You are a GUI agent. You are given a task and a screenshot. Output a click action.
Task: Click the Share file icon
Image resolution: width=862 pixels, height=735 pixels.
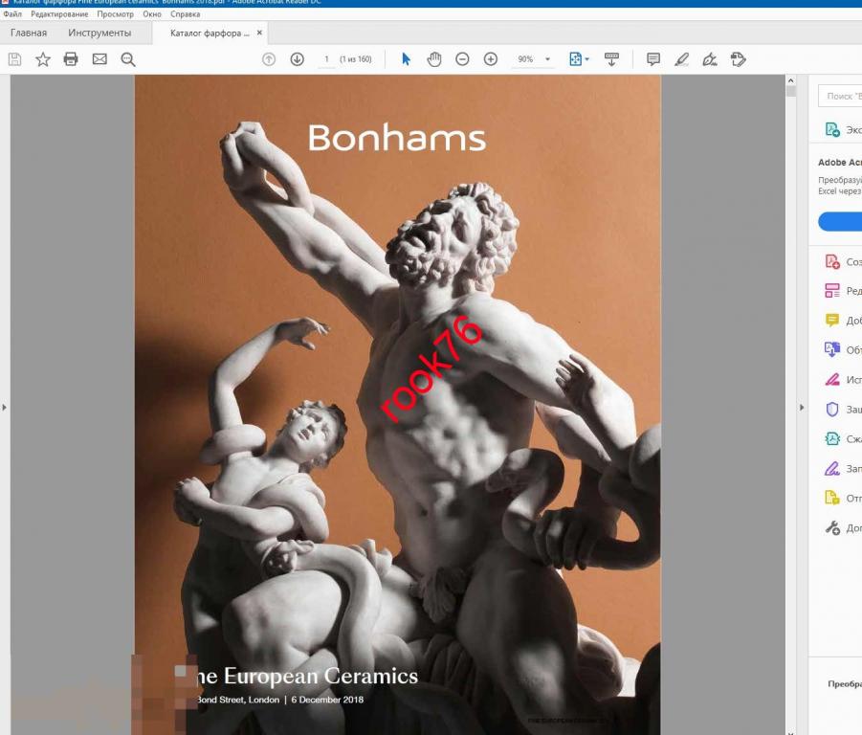(738, 58)
